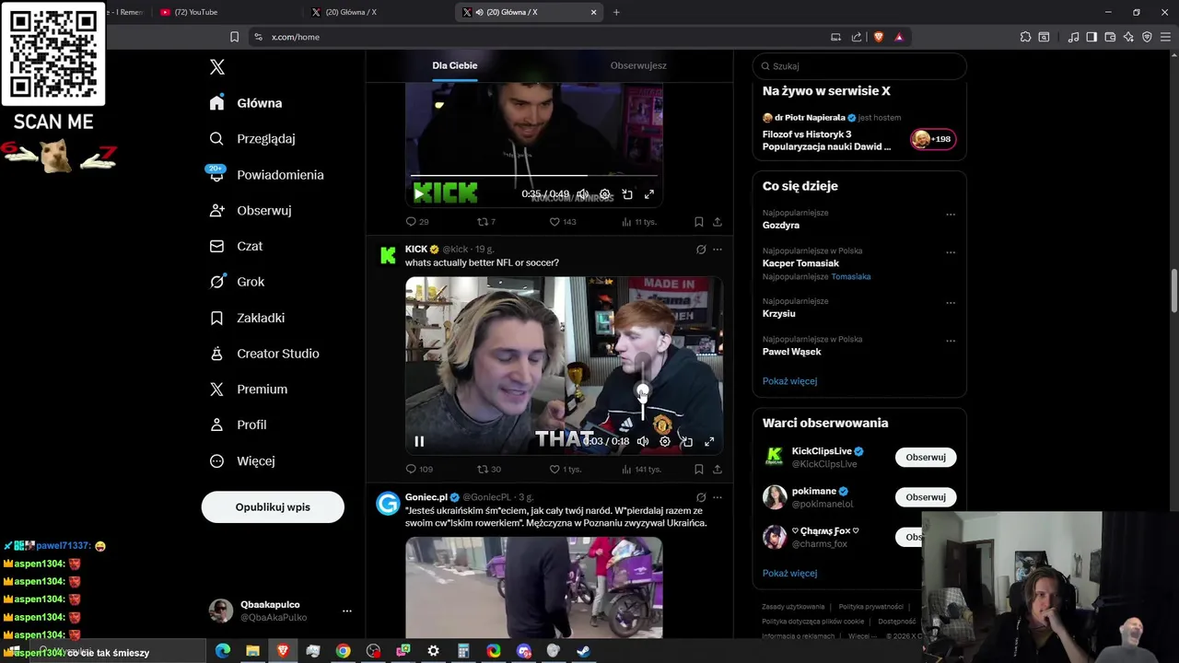Open account menu dots beside Qbaakapulco

click(347, 611)
